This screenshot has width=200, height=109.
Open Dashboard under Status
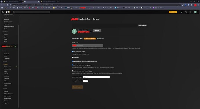(6, 54)
